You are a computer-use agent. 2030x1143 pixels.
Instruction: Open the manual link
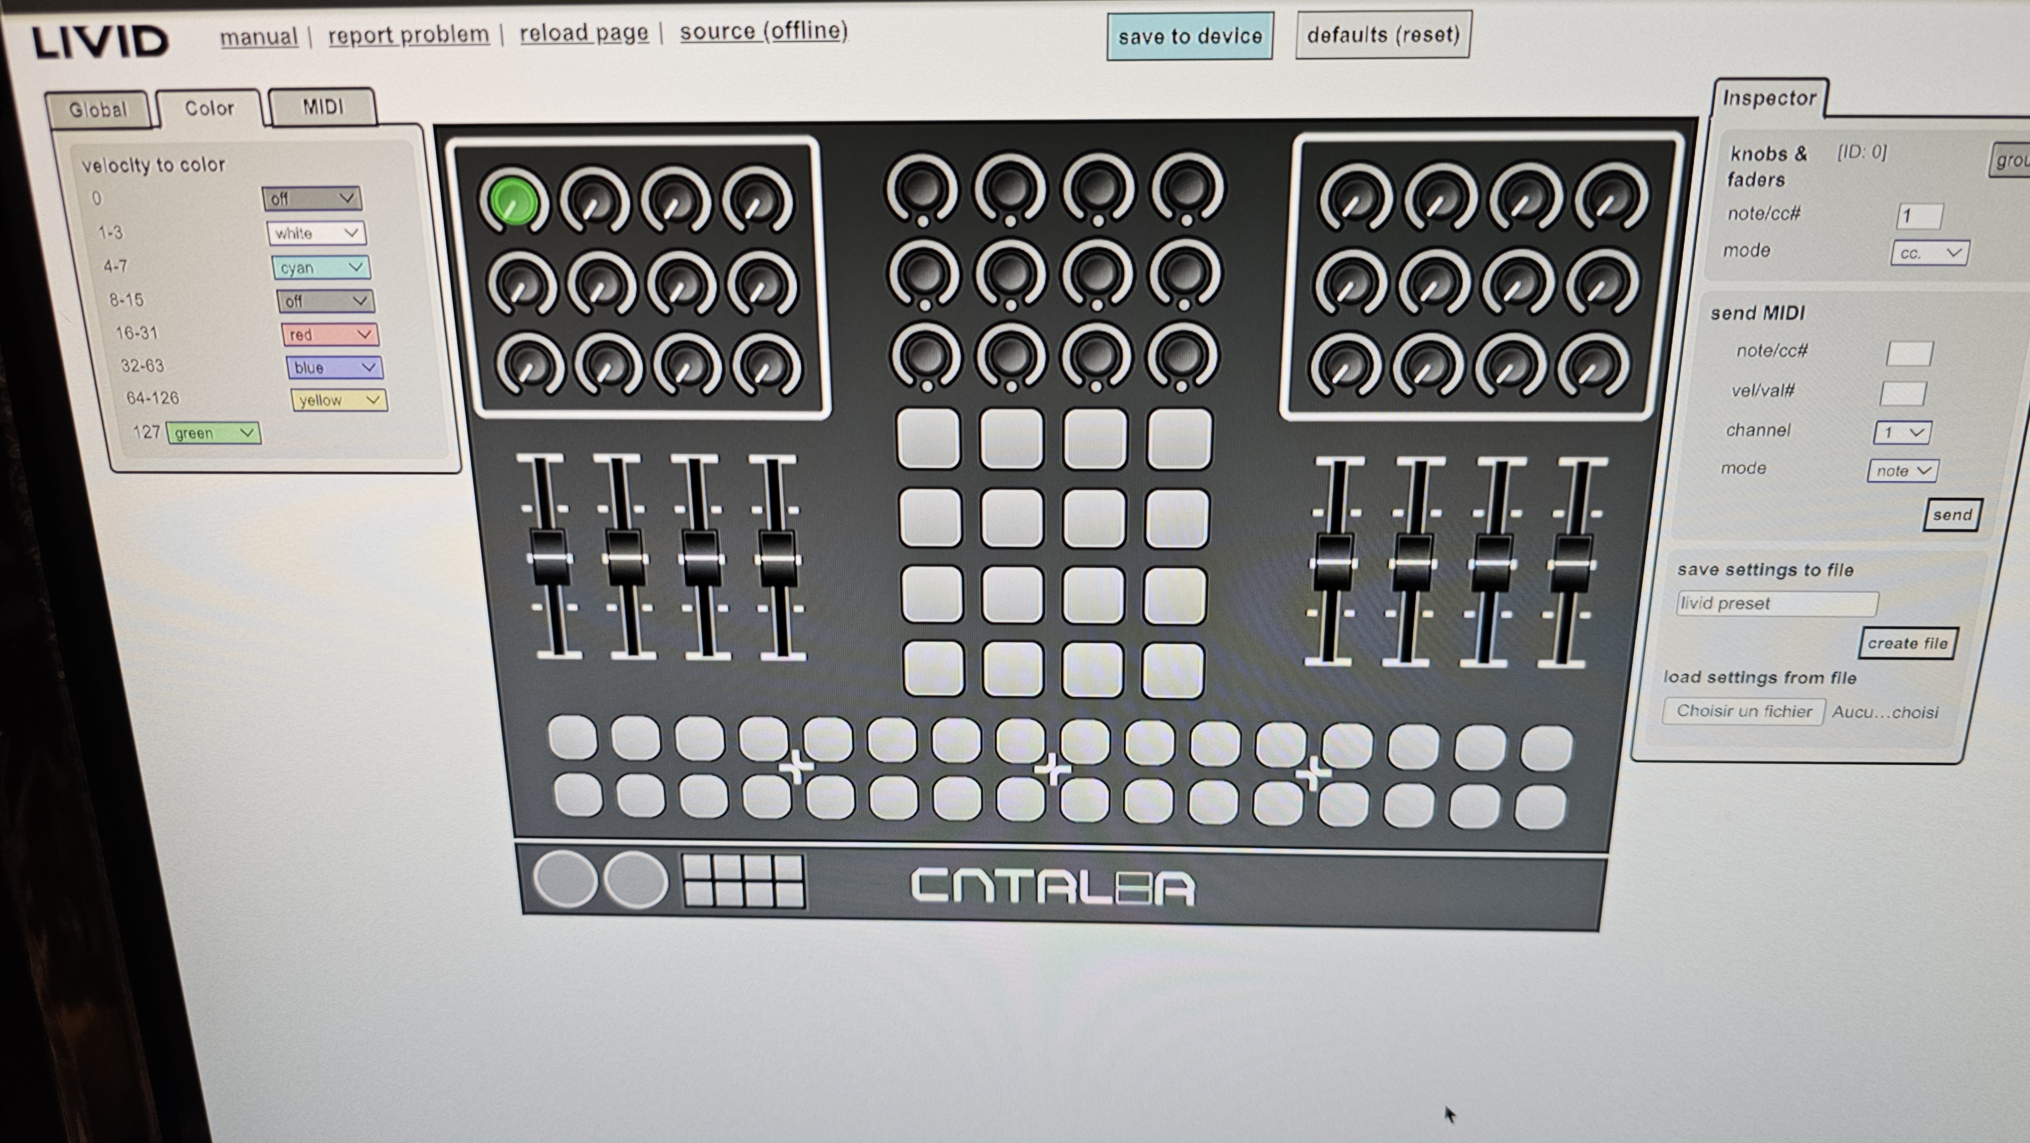(x=258, y=37)
